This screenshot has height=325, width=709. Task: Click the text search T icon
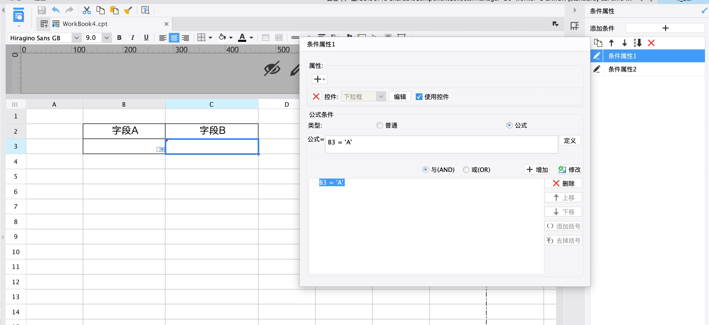click(x=145, y=10)
